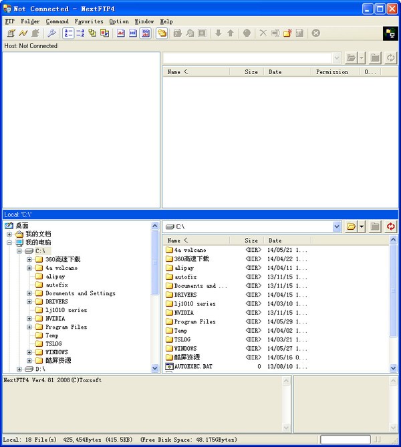The height and width of the screenshot is (447, 401).
Task: Click the two overlapping squares toolbar icon
Action: (x=92, y=33)
